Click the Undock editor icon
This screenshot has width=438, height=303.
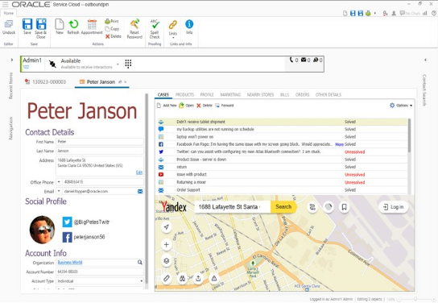9,27
